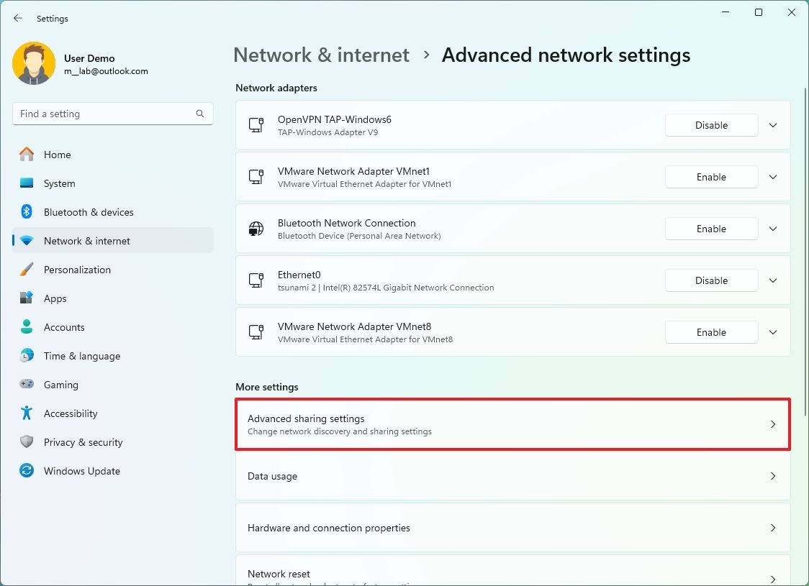Select System in the sidebar
Screen dimensions: 809x586
59,183
